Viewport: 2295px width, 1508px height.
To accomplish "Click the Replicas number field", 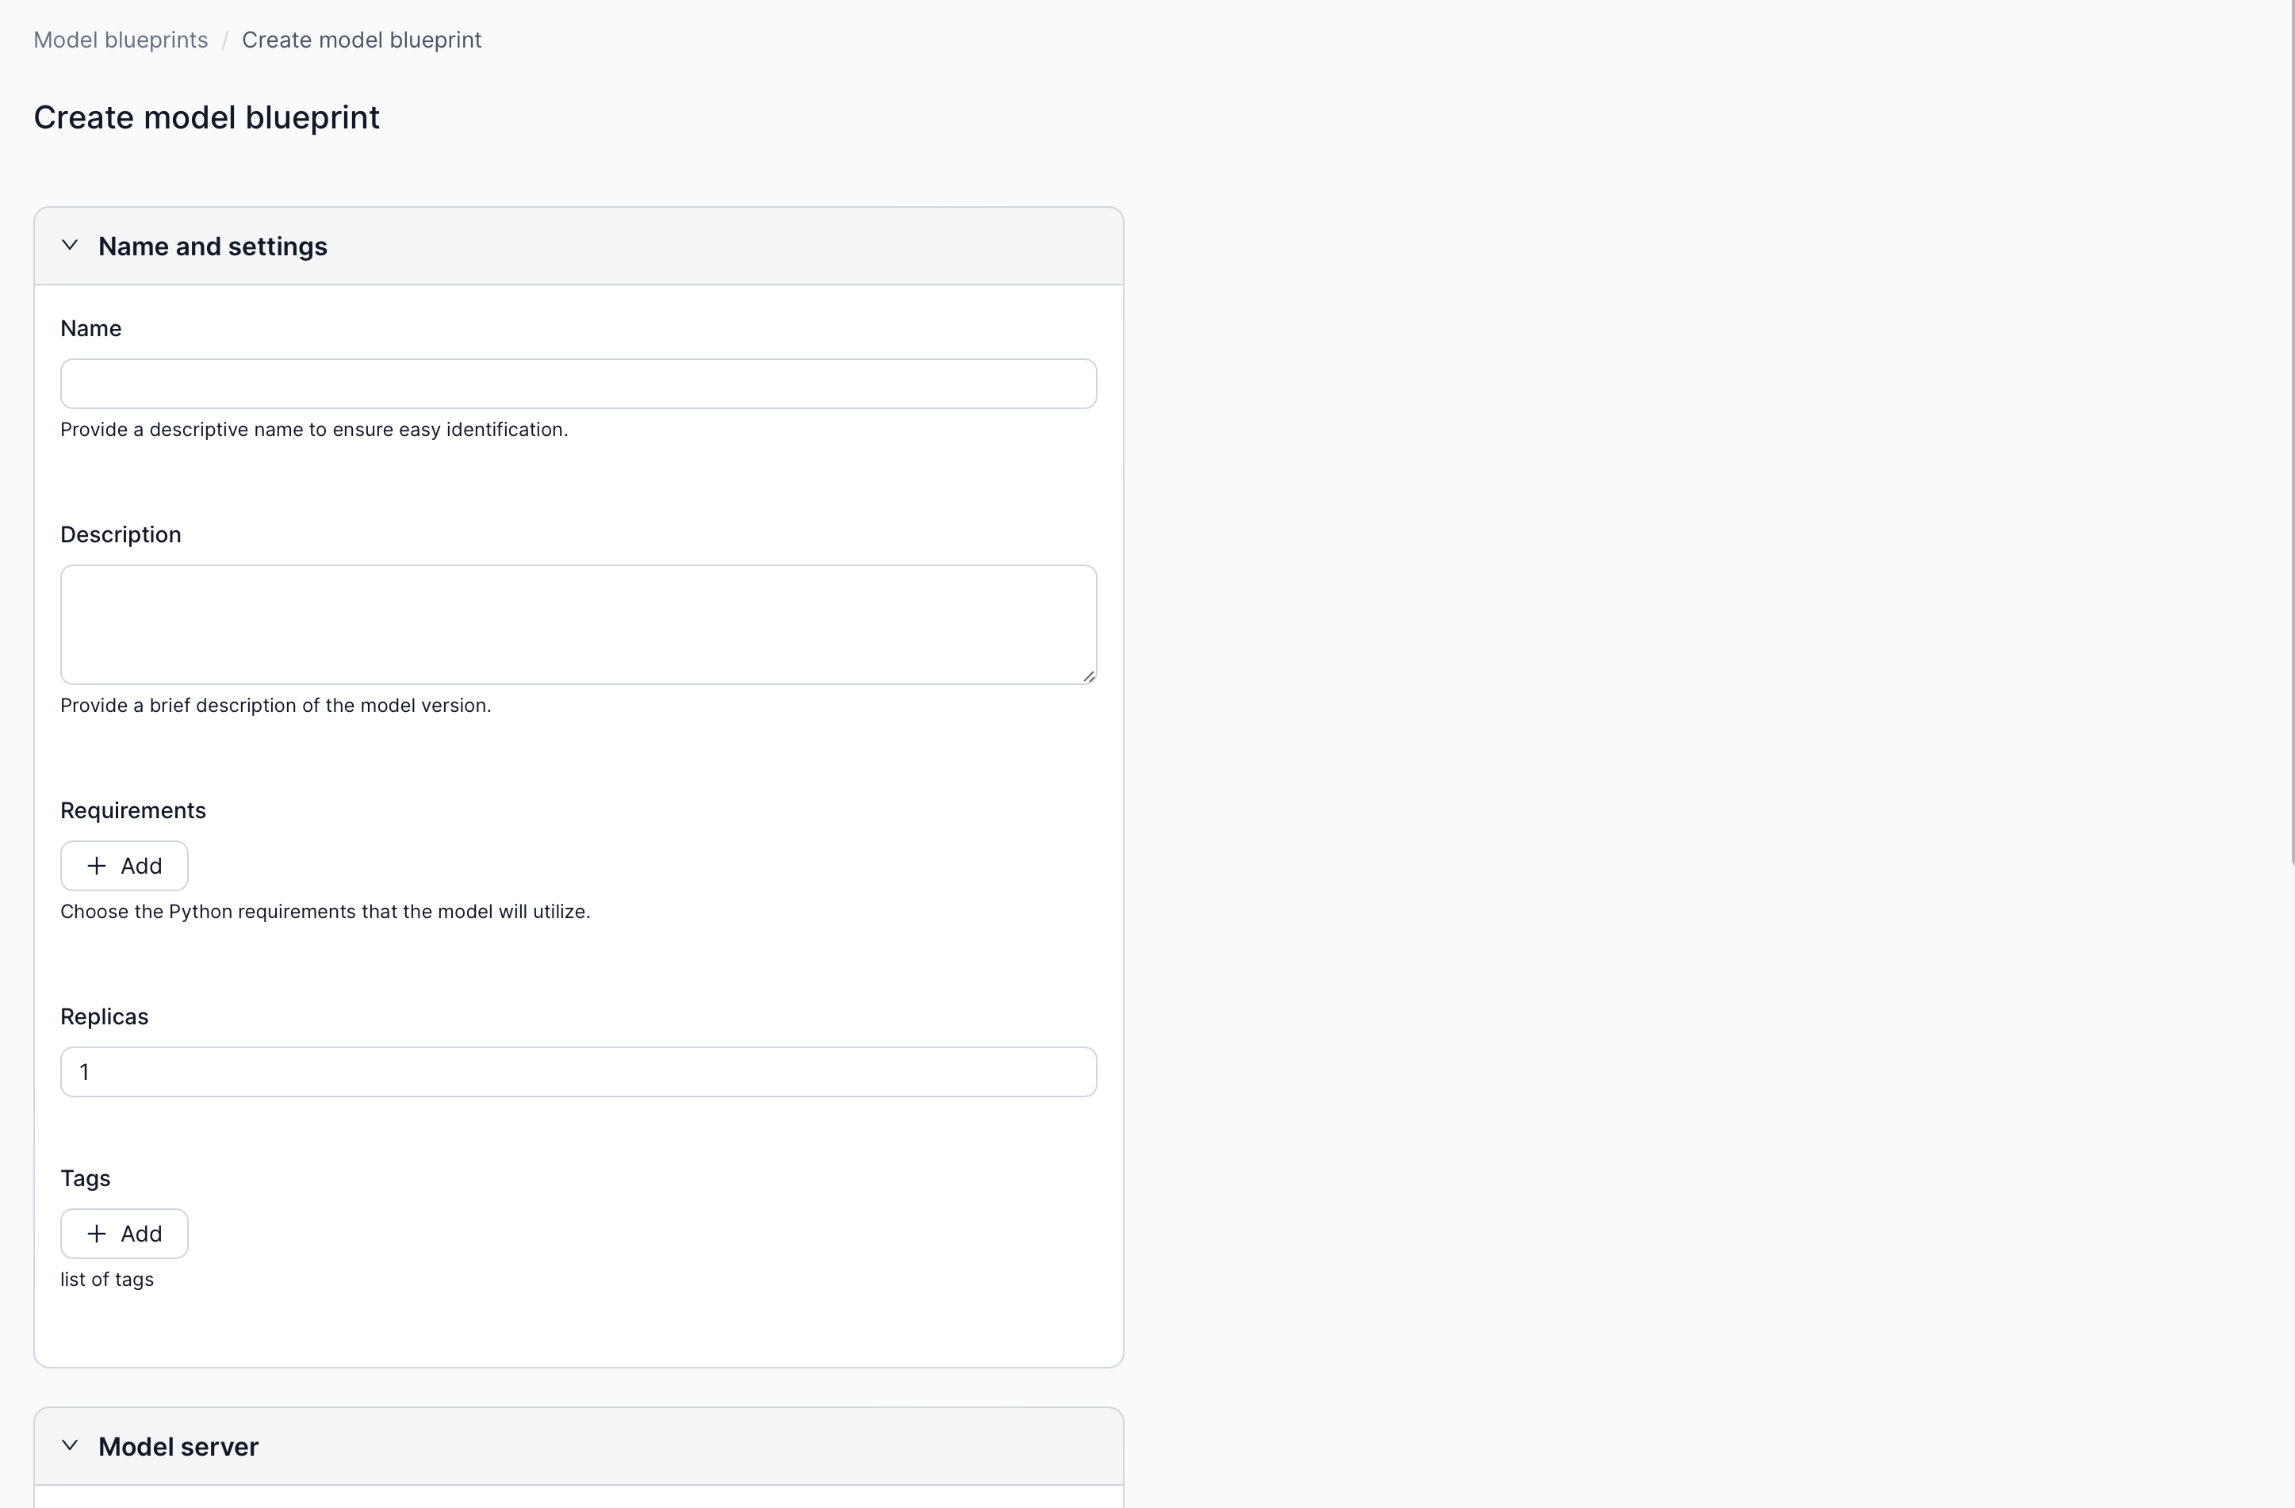I will [x=579, y=1072].
